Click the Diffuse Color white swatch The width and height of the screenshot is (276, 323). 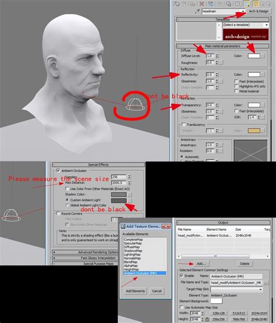point(254,56)
